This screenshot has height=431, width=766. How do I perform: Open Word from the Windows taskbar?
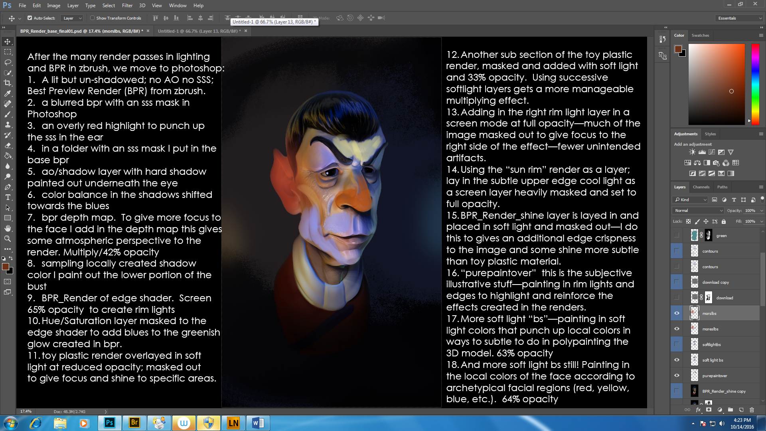click(x=258, y=423)
